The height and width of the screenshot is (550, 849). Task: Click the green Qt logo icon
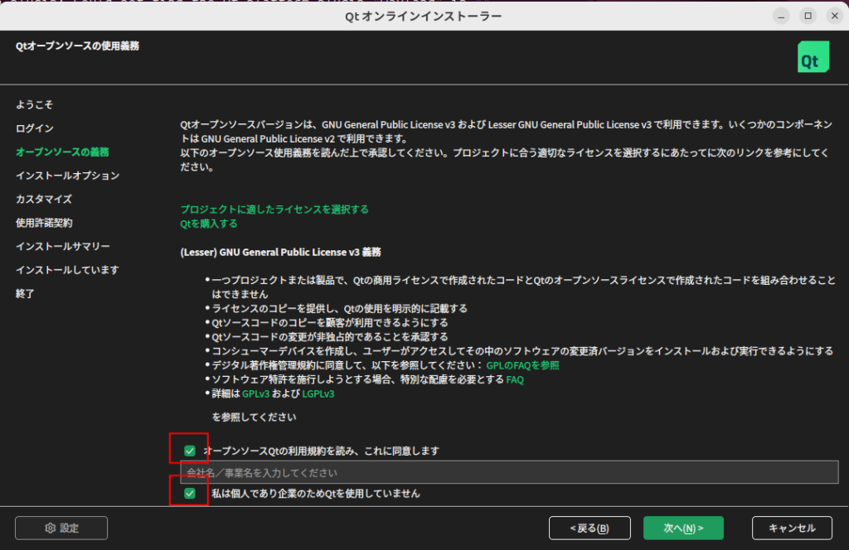[x=813, y=57]
